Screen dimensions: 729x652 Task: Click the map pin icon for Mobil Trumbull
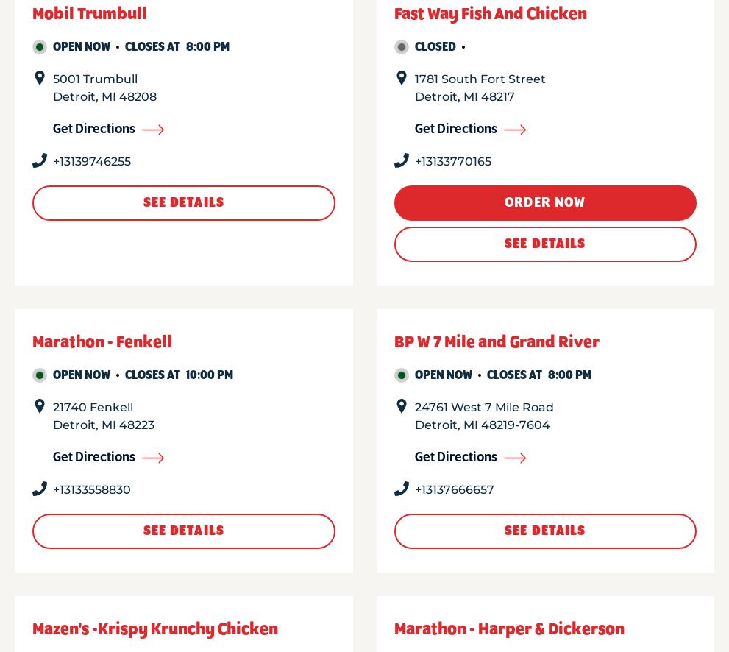pos(40,78)
